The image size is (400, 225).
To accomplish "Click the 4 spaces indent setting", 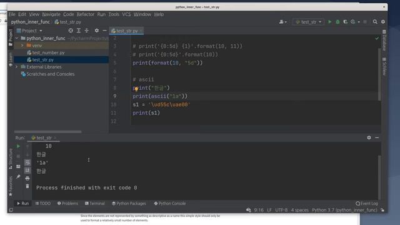I will pos(300,210).
